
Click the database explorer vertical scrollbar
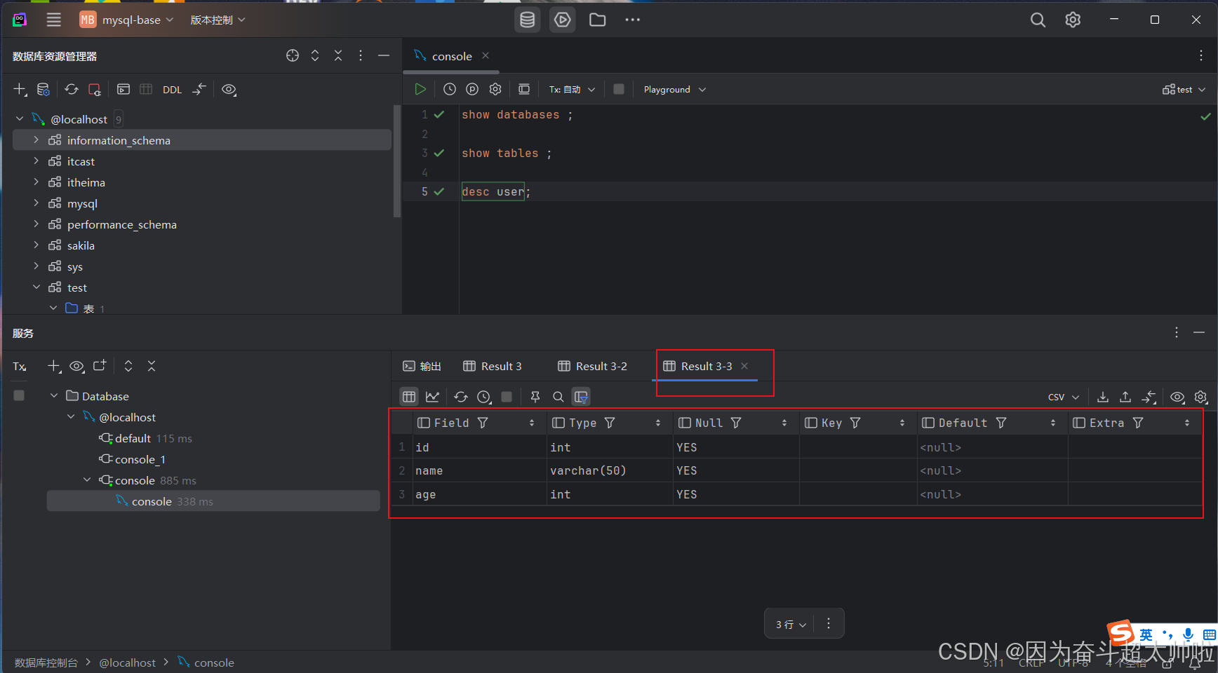(397, 161)
